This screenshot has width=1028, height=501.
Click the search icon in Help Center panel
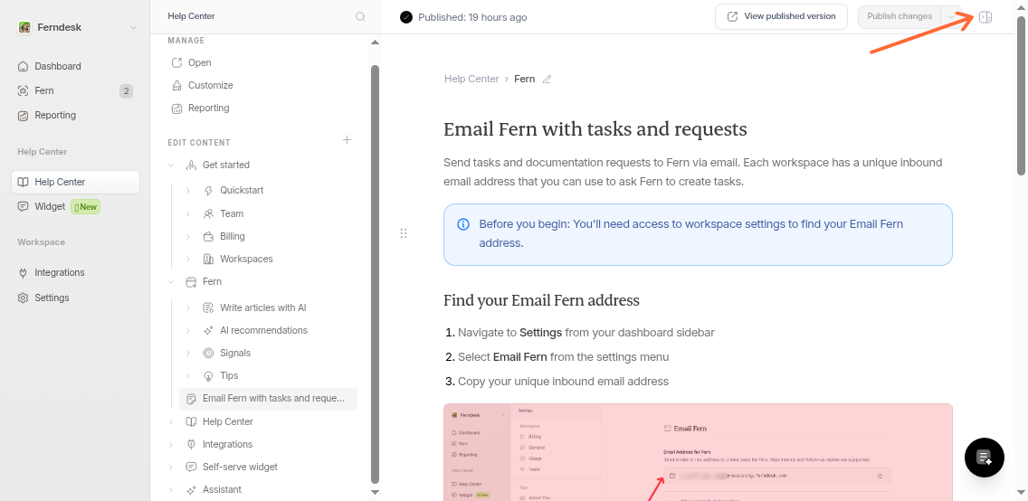pos(360,16)
